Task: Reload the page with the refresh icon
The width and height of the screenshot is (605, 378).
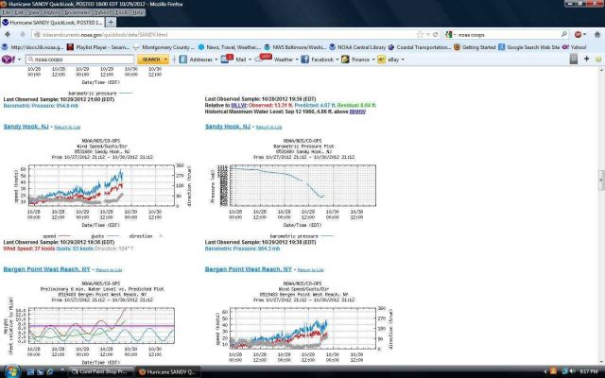Action: (435, 34)
